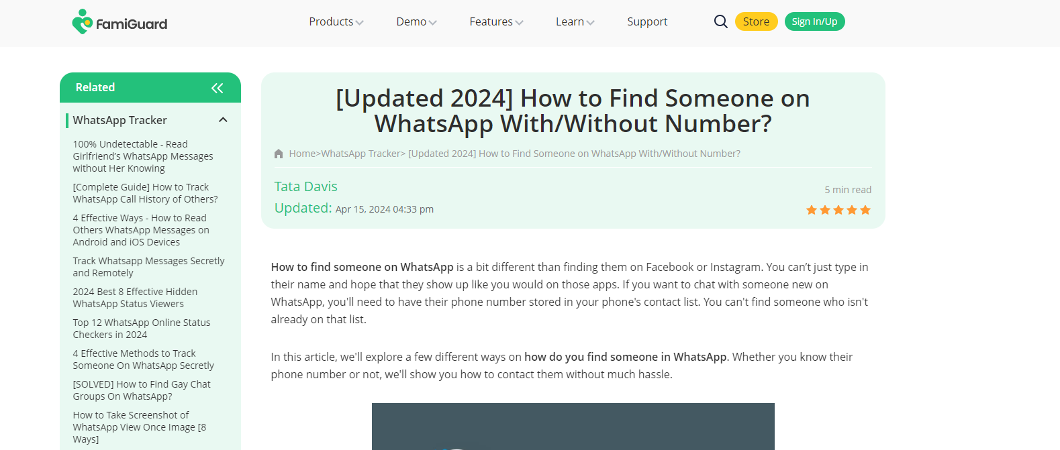Select the third rating star
The image size is (1060, 450).
pyautogui.click(x=838, y=210)
